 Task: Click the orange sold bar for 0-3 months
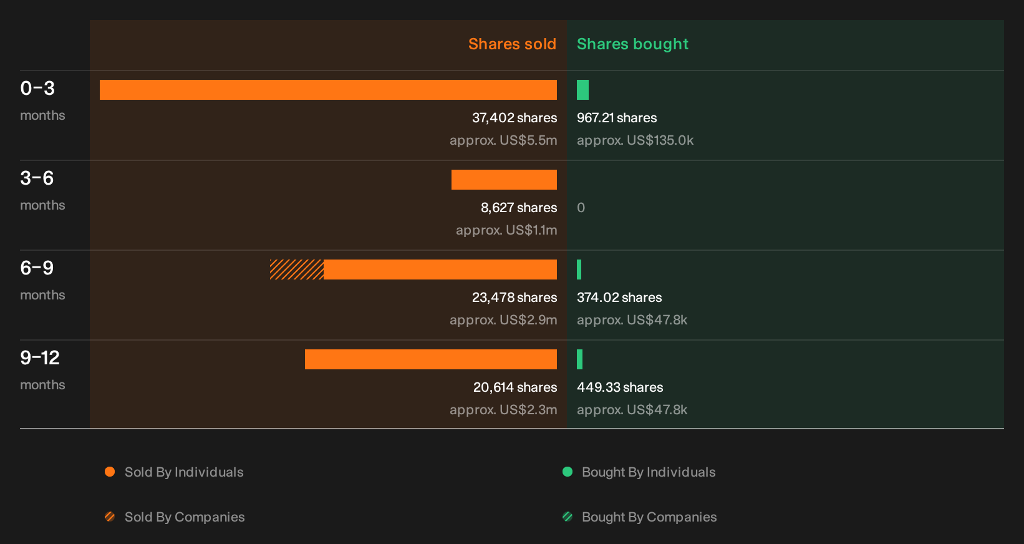pos(328,90)
